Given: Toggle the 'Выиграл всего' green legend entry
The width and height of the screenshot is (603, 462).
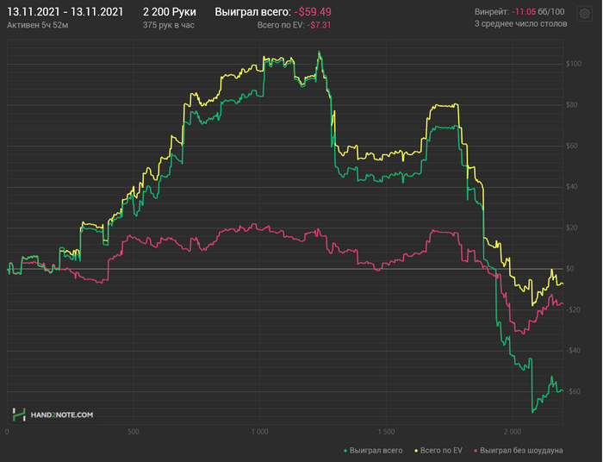Looking at the screenshot, I should 373,451.
